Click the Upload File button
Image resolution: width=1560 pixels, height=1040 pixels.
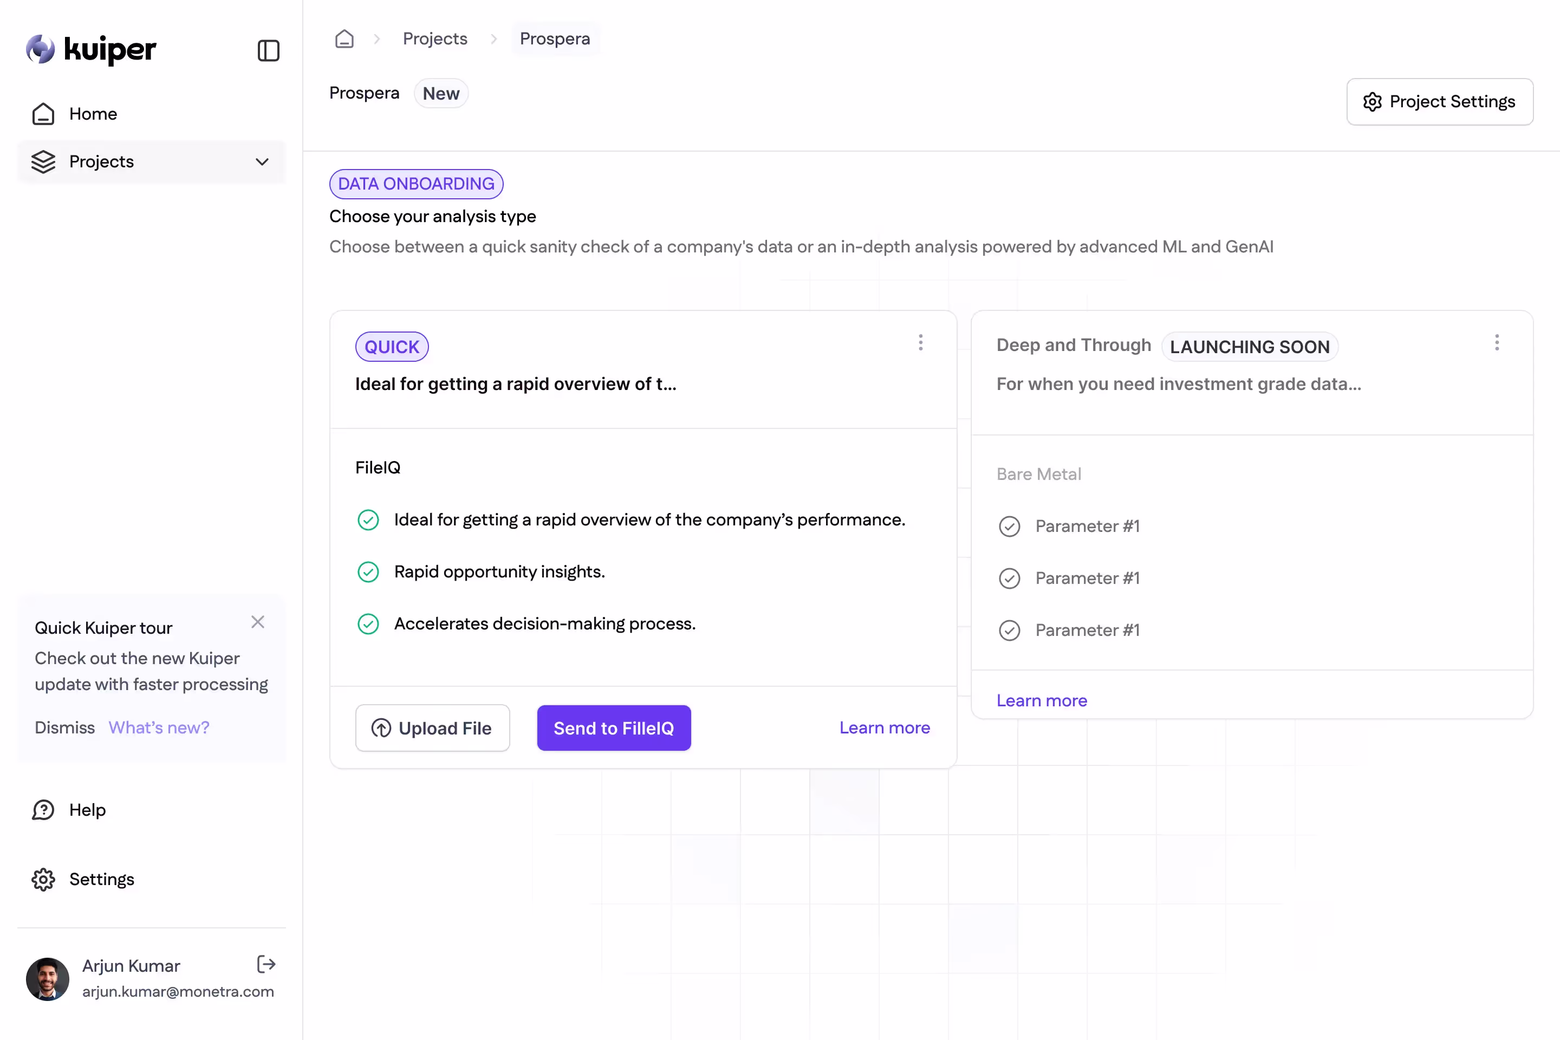[432, 727]
